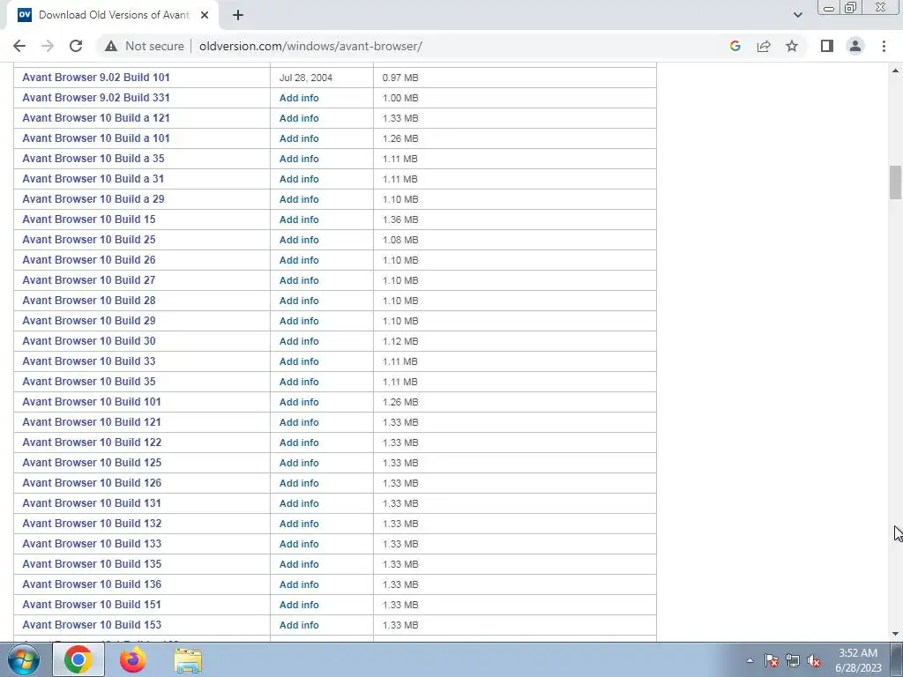This screenshot has height=677, width=903.
Task: Click the muted volume tray icon
Action: 814,660
